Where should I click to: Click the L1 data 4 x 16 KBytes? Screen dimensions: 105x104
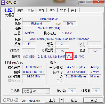point(76,67)
